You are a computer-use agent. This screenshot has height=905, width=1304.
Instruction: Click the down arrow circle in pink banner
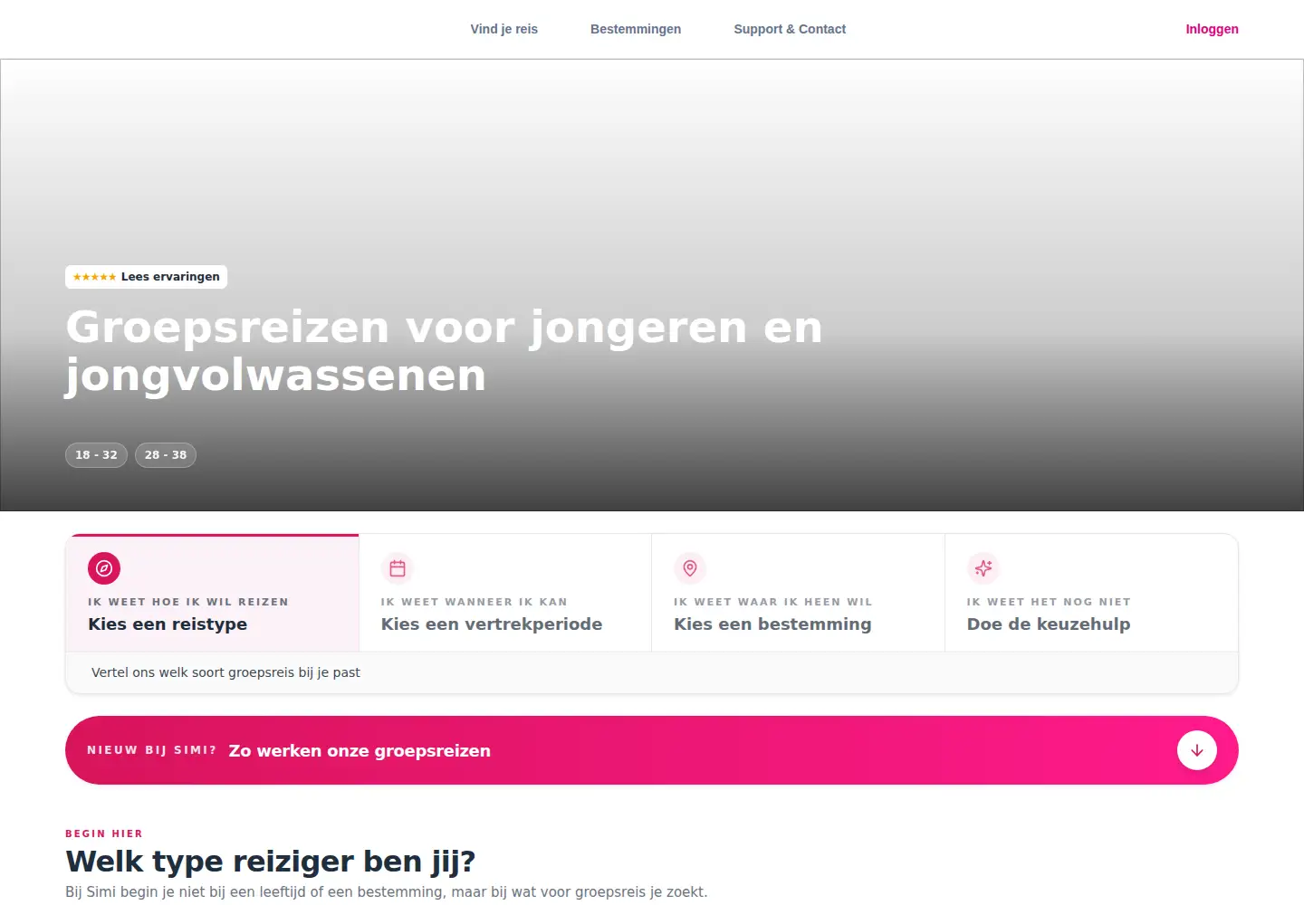click(x=1197, y=750)
